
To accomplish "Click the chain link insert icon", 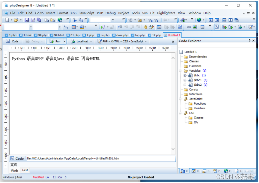I will pyautogui.click(x=189, y=27).
